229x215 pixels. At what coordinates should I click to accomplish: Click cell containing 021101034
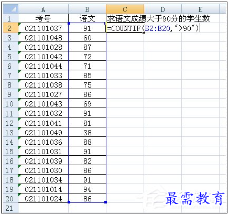coord(43,179)
